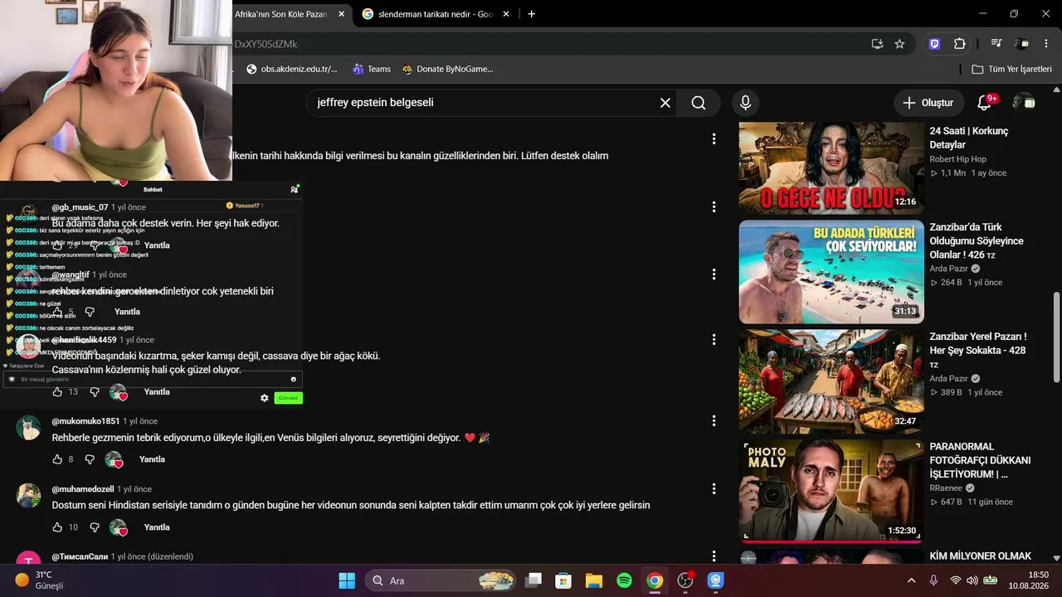Open chat viewers list icon
This screenshot has height=597, width=1062.
coord(294,189)
